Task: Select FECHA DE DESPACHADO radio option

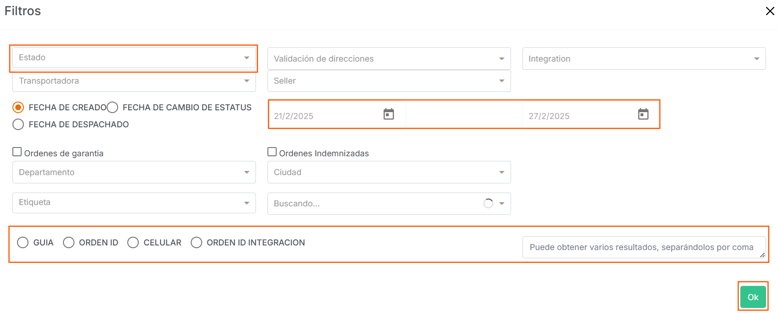Action: pyautogui.click(x=18, y=125)
